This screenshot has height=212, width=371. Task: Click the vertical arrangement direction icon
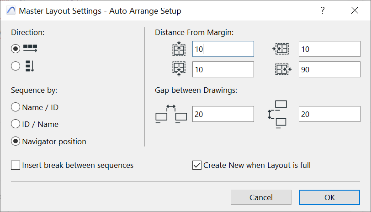30,66
